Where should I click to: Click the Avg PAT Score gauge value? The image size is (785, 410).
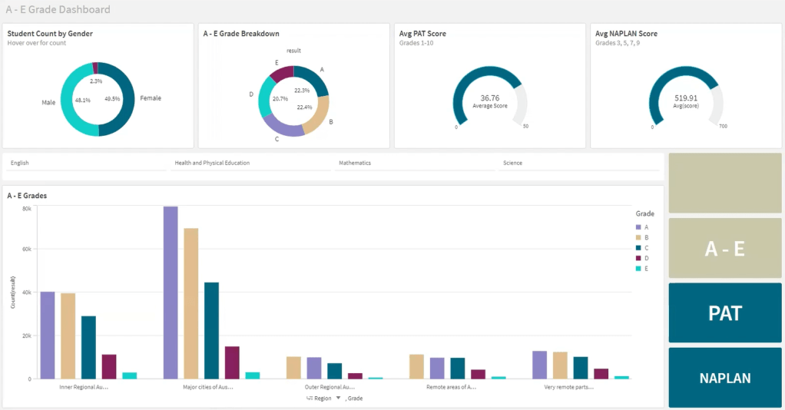[x=489, y=98]
